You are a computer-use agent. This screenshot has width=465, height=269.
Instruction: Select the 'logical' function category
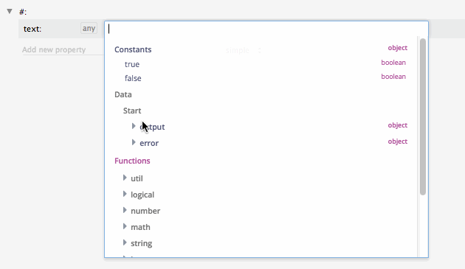[142, 195]
